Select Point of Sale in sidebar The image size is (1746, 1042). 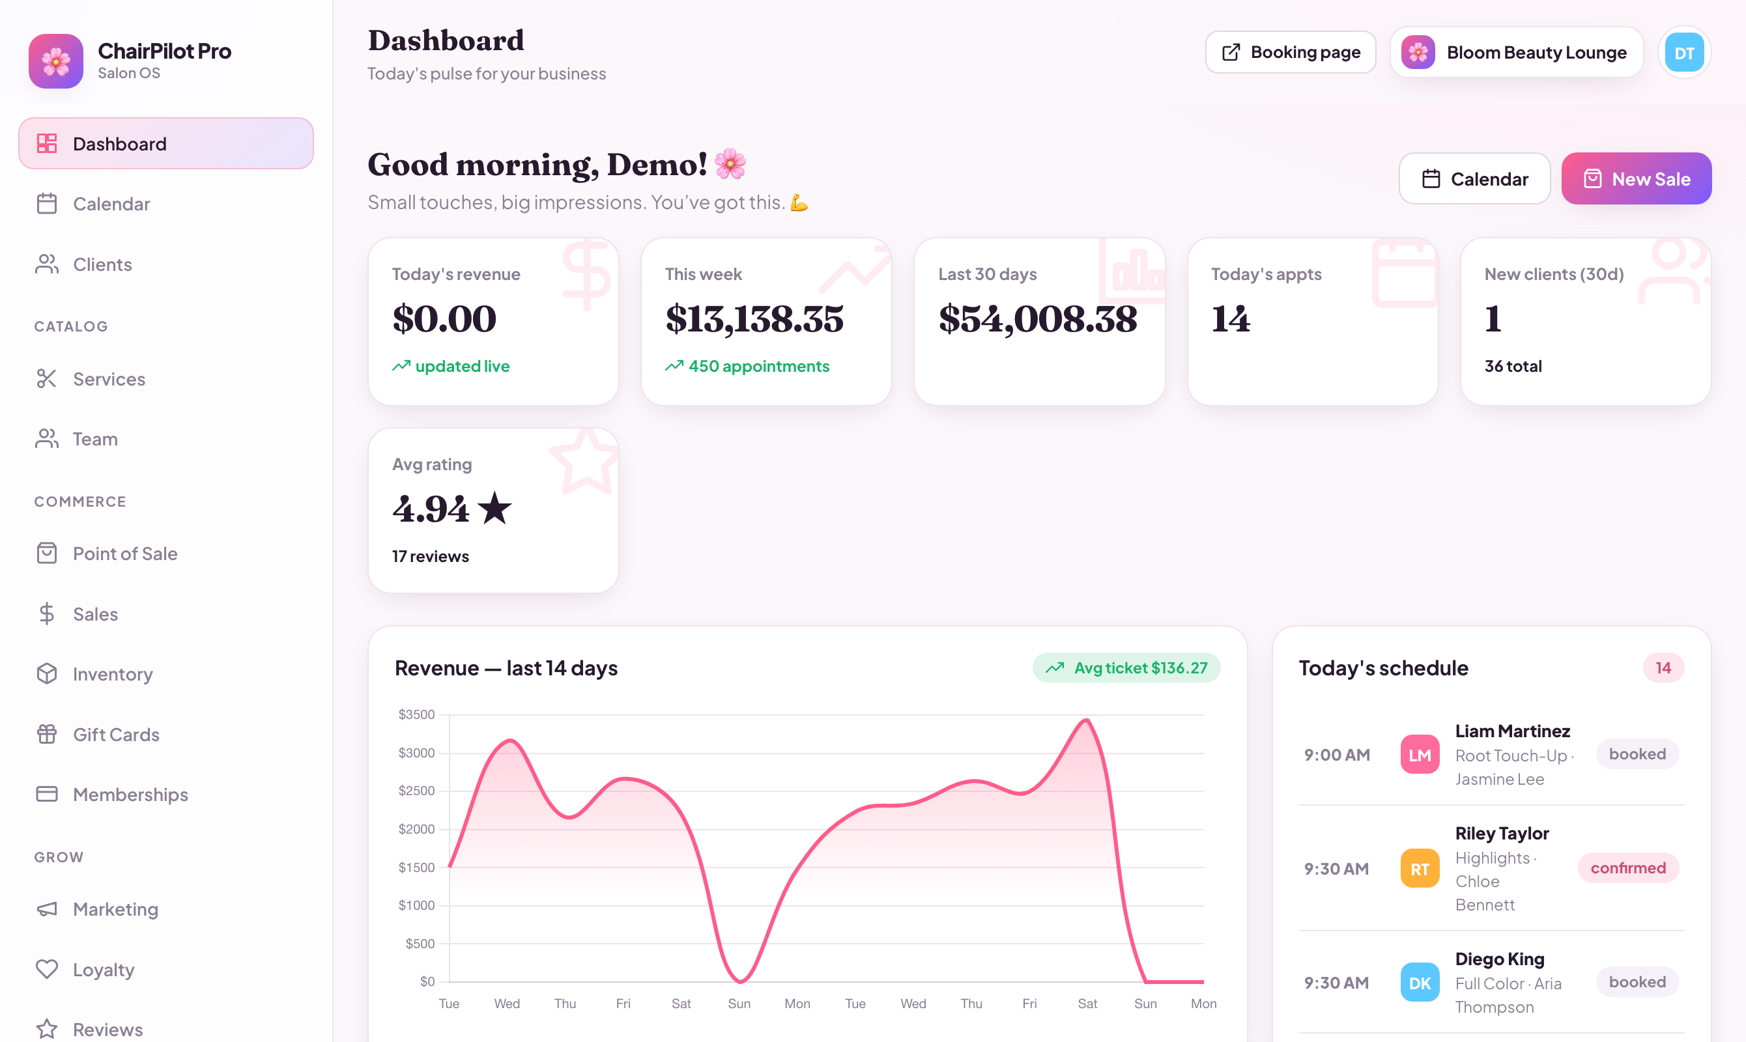[x=165, y=554]
